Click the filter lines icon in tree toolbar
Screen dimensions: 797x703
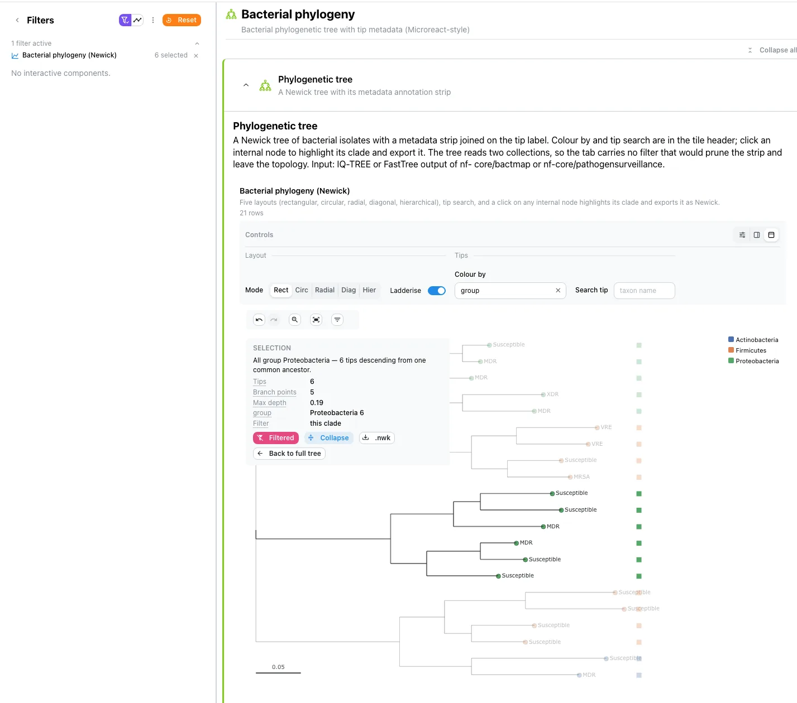(337, 320)
